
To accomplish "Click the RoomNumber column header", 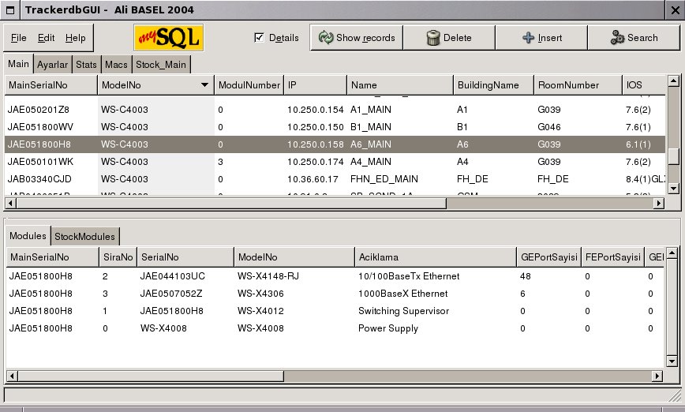I will coord(578,85).
